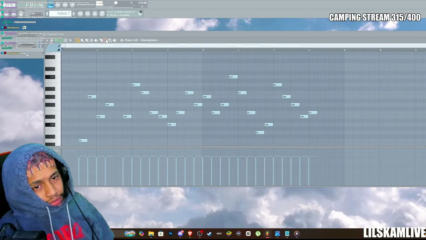Open the media player icon in taskbar
Screen dimensions: 426x240
tap(297, 234)
